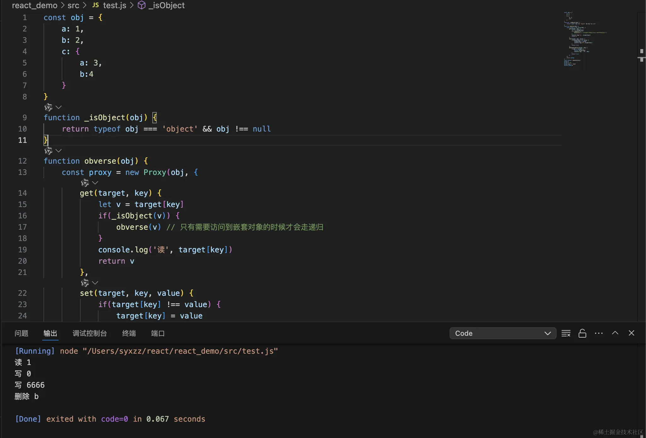
Task: Click the clear output list icon
Action: pyautogui.click(x=566, y=333)
